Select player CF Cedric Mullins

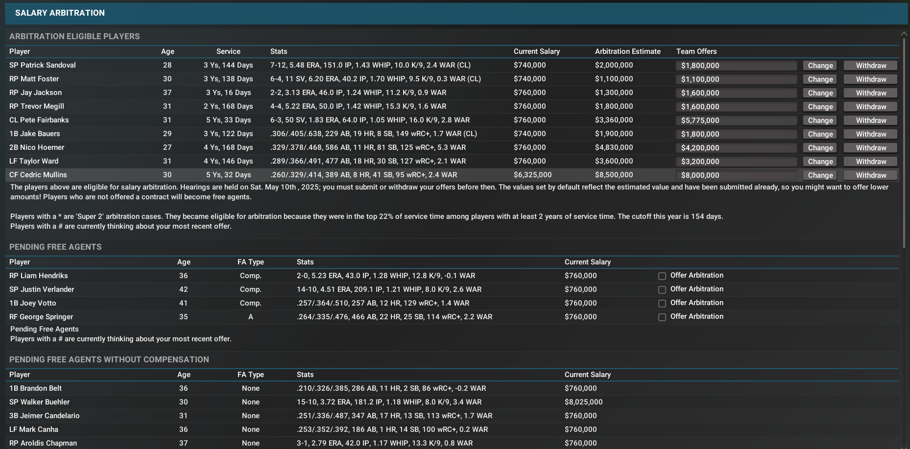[x=38, y=175]
